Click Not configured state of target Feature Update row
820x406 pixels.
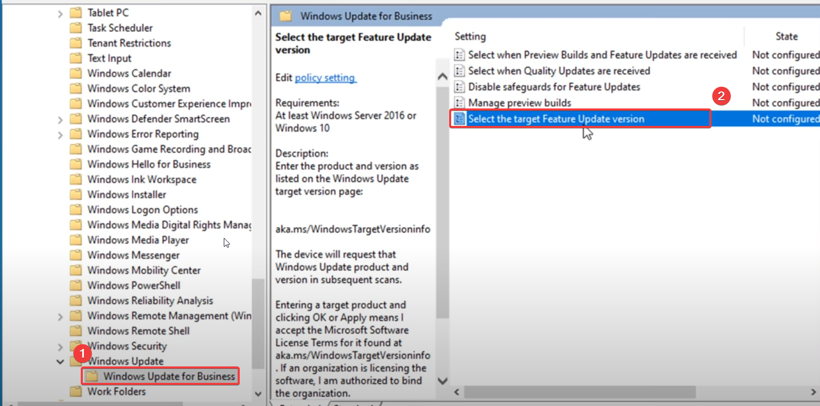tap(786, 119)
